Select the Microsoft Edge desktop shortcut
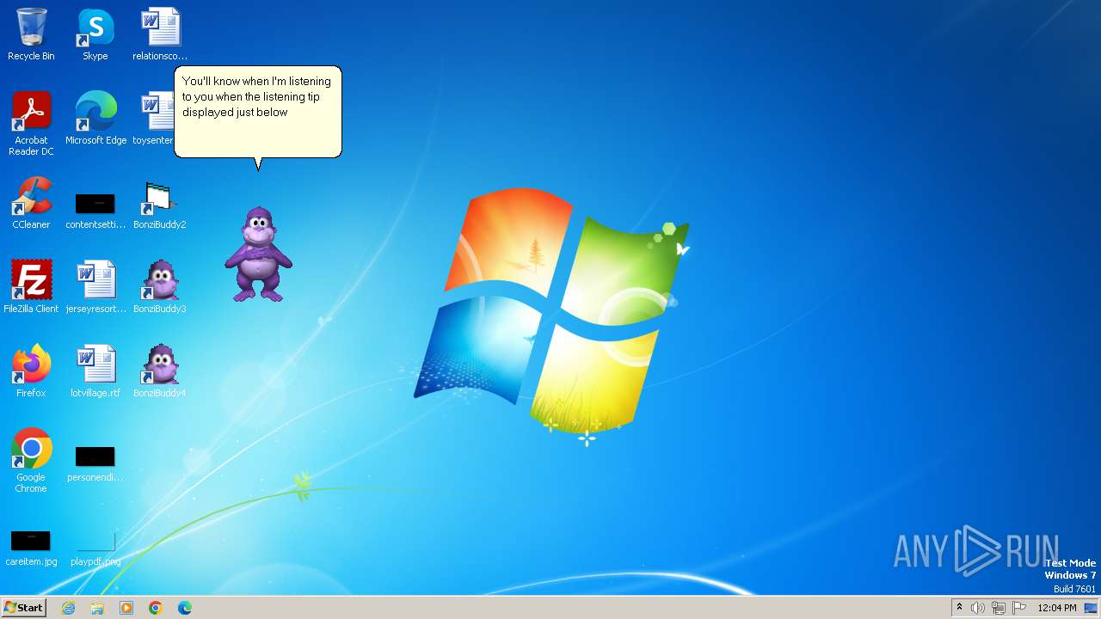The image size is (1101, 619). tap(95, 119)
